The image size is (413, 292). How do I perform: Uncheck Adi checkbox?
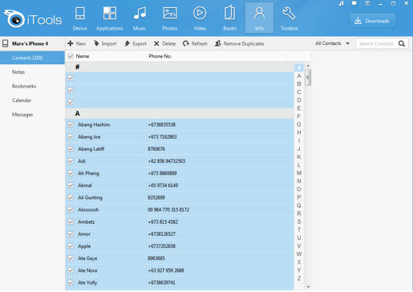71,161
